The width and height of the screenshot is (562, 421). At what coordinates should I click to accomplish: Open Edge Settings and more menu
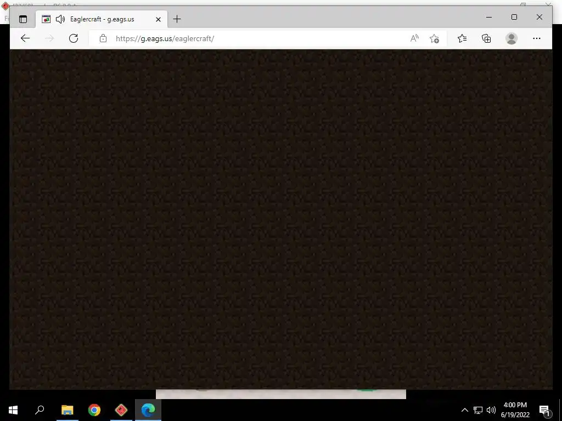coord(537,38)
